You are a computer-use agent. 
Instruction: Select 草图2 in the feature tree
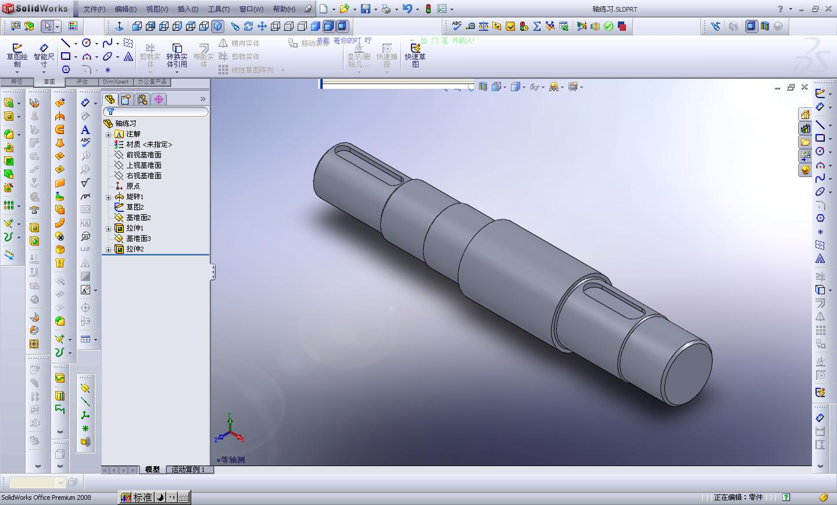click(135, 207)
